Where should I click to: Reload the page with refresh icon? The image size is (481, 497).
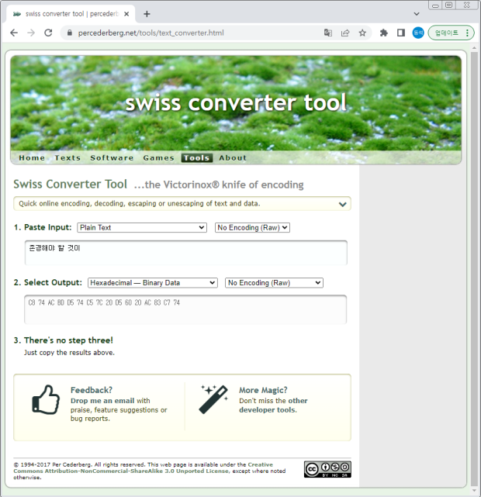coord(48,33)
